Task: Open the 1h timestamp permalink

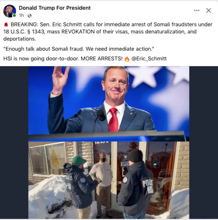Action: click(21, 15)
